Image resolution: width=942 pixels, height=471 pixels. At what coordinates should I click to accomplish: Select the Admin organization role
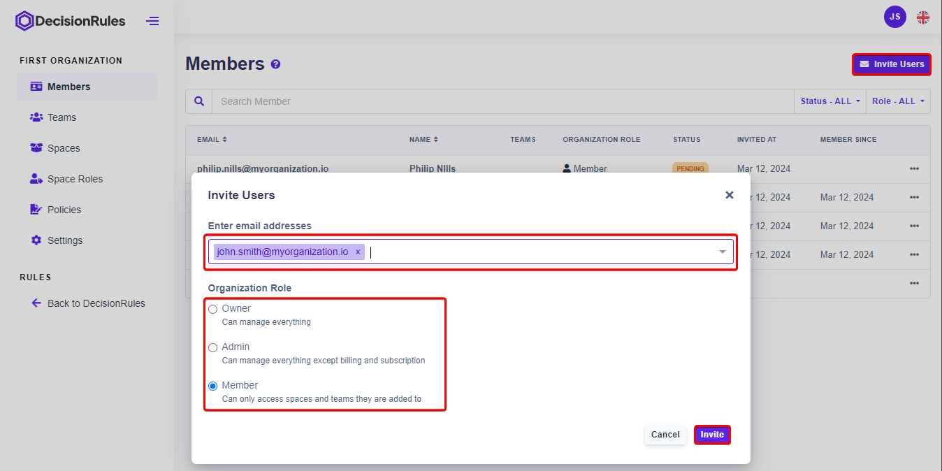213,348
